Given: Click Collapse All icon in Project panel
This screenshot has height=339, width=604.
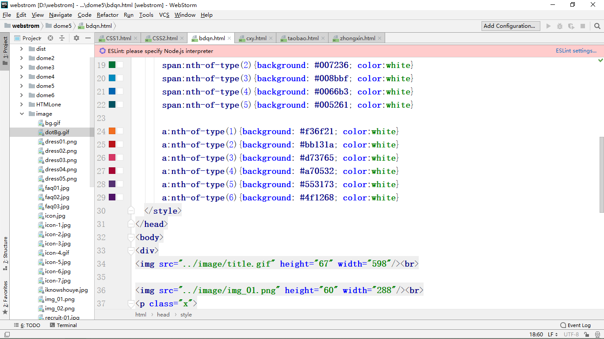Looking at the screenshot, I should coord(62,38).
